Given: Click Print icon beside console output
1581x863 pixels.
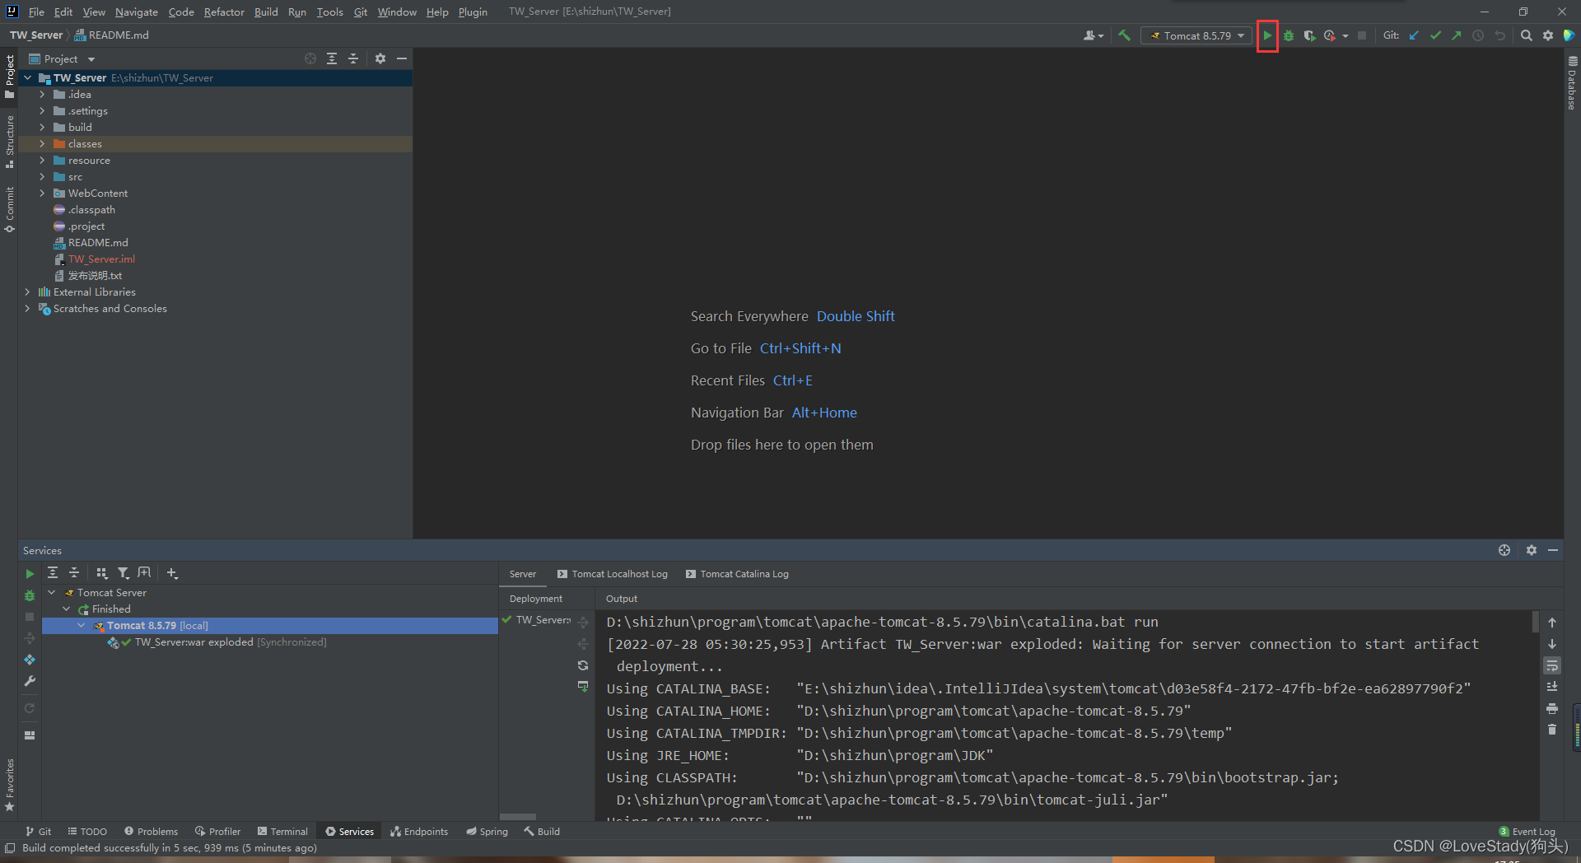Looking at the screenshot, I should pyautogui.click(x=1552, y=708).
